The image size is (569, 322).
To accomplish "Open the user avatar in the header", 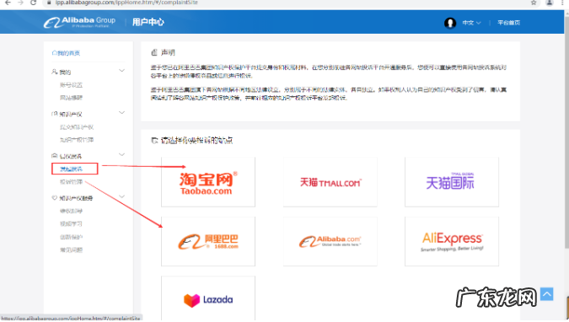I will click(450, 23).
